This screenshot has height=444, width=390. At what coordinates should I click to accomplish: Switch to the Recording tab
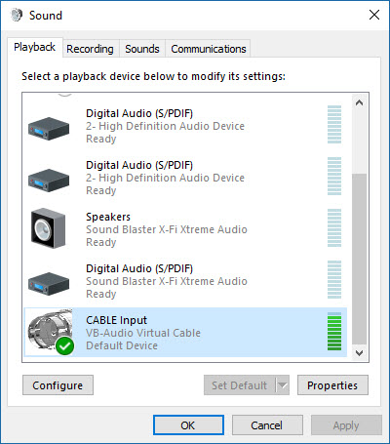coord(90,49)
